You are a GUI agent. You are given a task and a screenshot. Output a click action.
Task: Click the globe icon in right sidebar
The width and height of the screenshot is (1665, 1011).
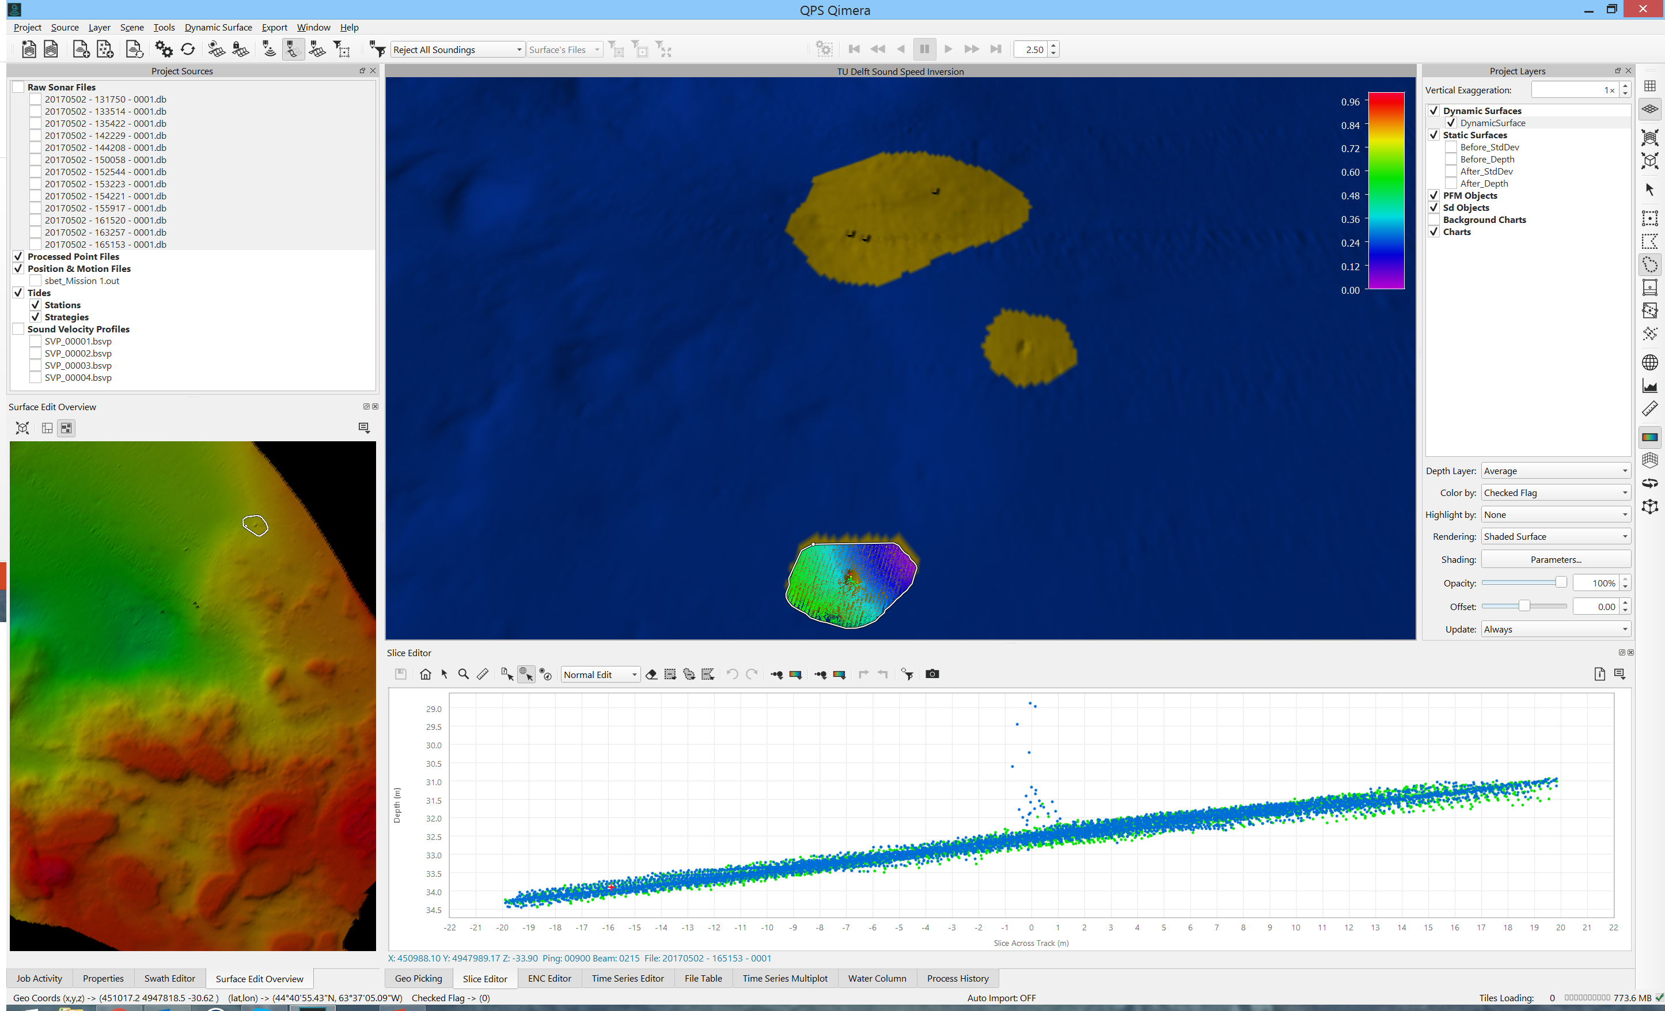tap(1649, 363)
